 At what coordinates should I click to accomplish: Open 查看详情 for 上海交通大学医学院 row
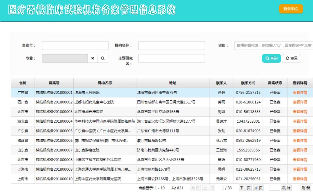click(x=300, y=169)
